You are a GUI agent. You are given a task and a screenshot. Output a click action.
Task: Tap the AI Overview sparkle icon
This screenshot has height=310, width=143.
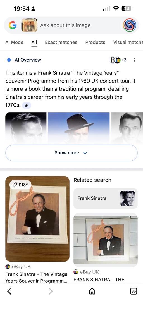click(x=9, y=60)
